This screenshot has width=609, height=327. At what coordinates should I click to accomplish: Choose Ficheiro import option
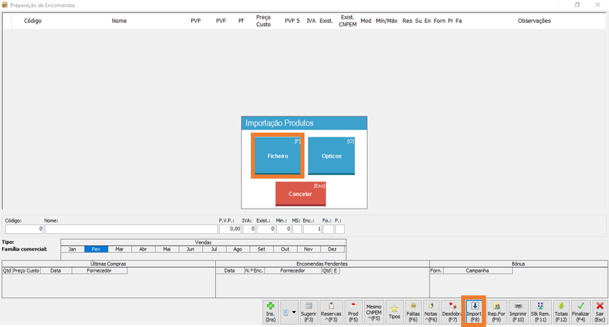click(x=278, y=156)
